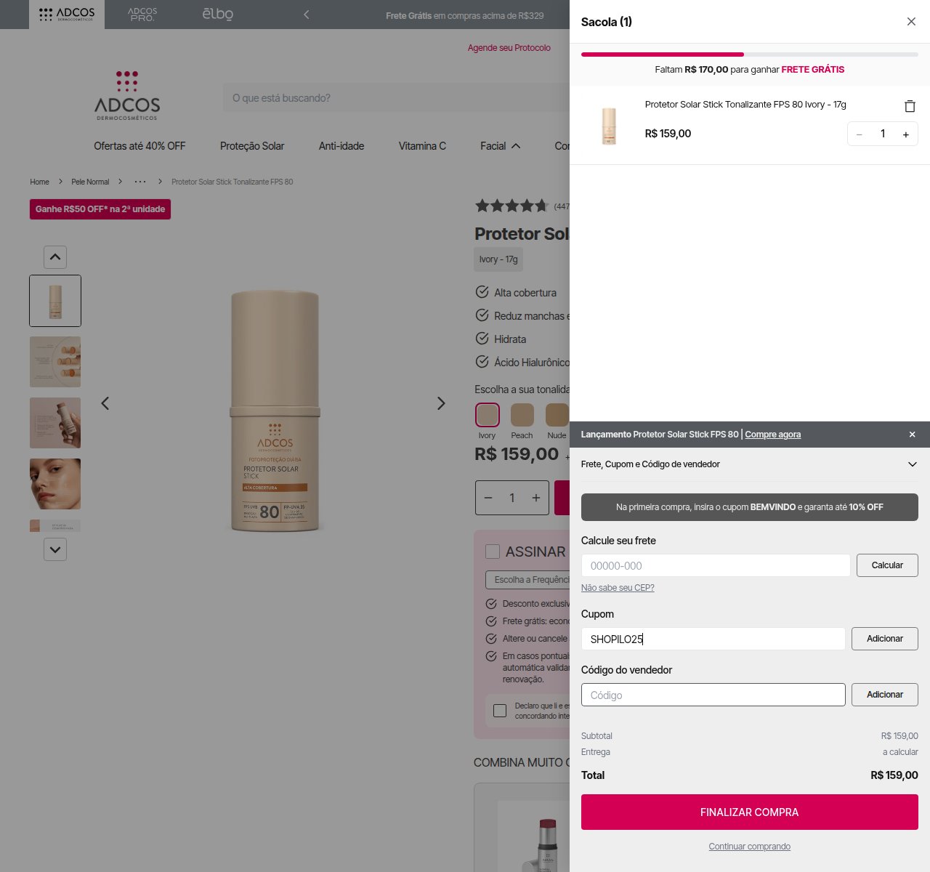Click Continuar comprando link

coord(750,847)
